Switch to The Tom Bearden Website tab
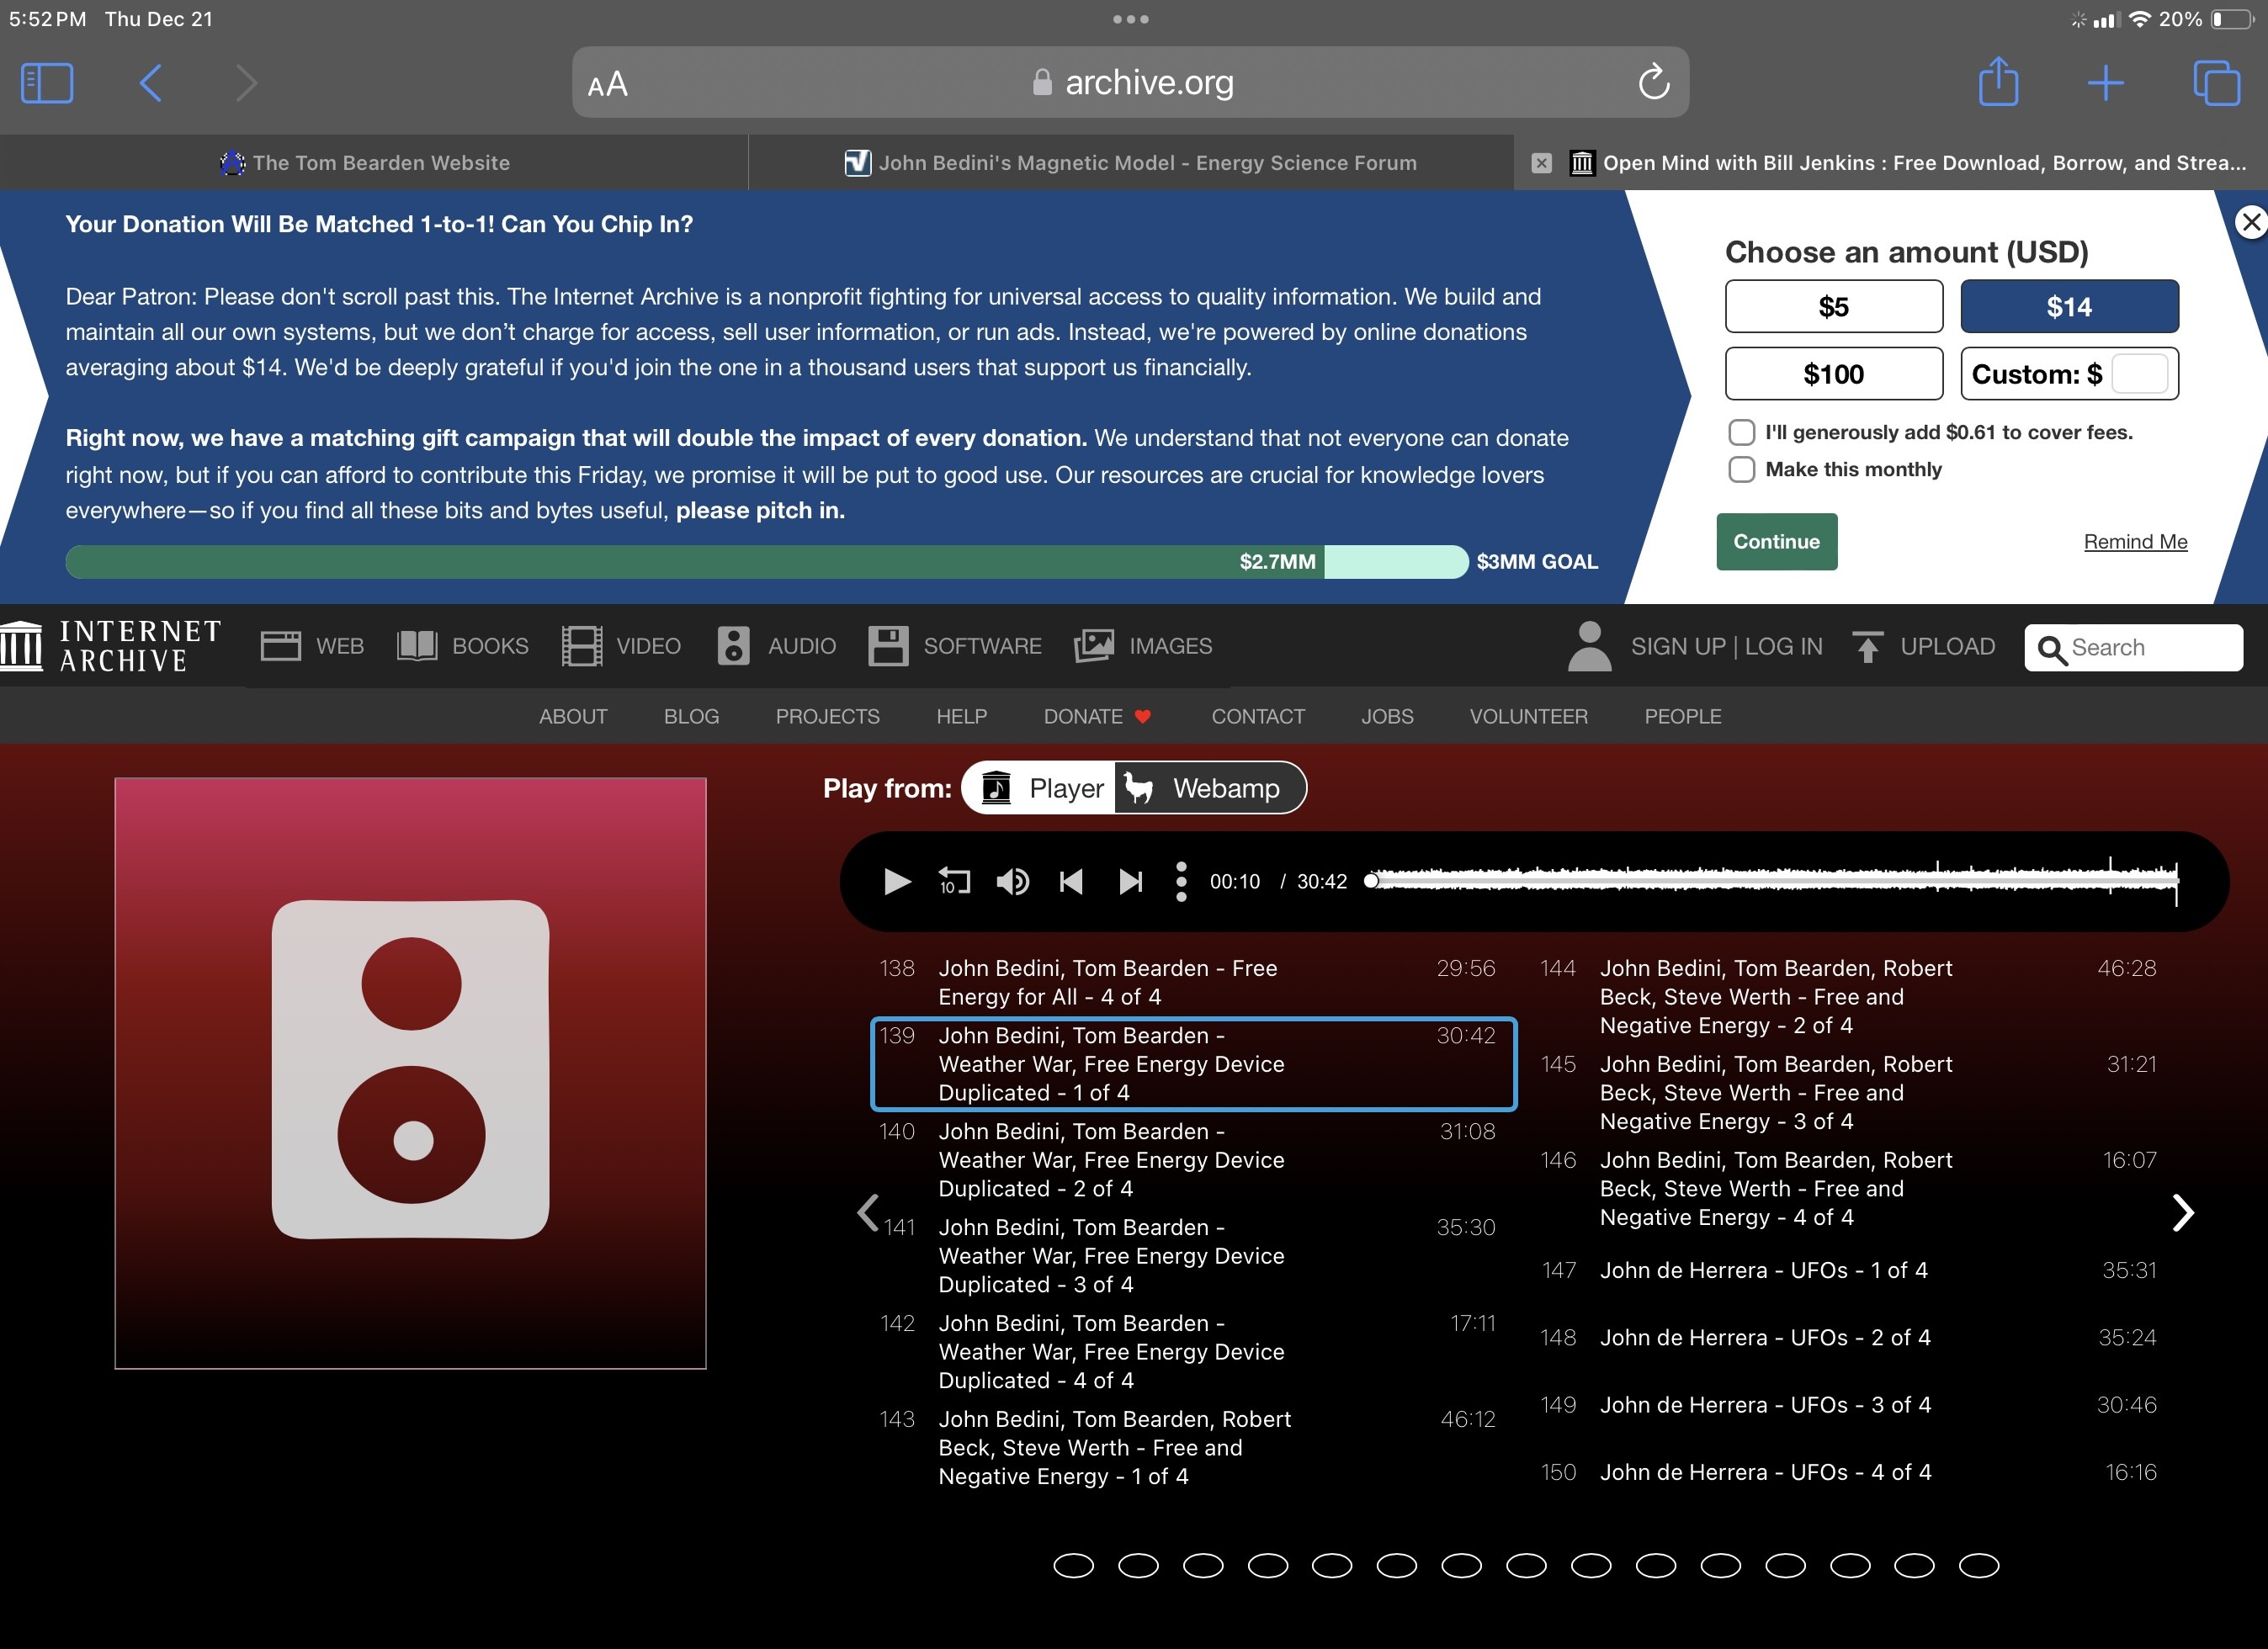 (x=373, y=163)
